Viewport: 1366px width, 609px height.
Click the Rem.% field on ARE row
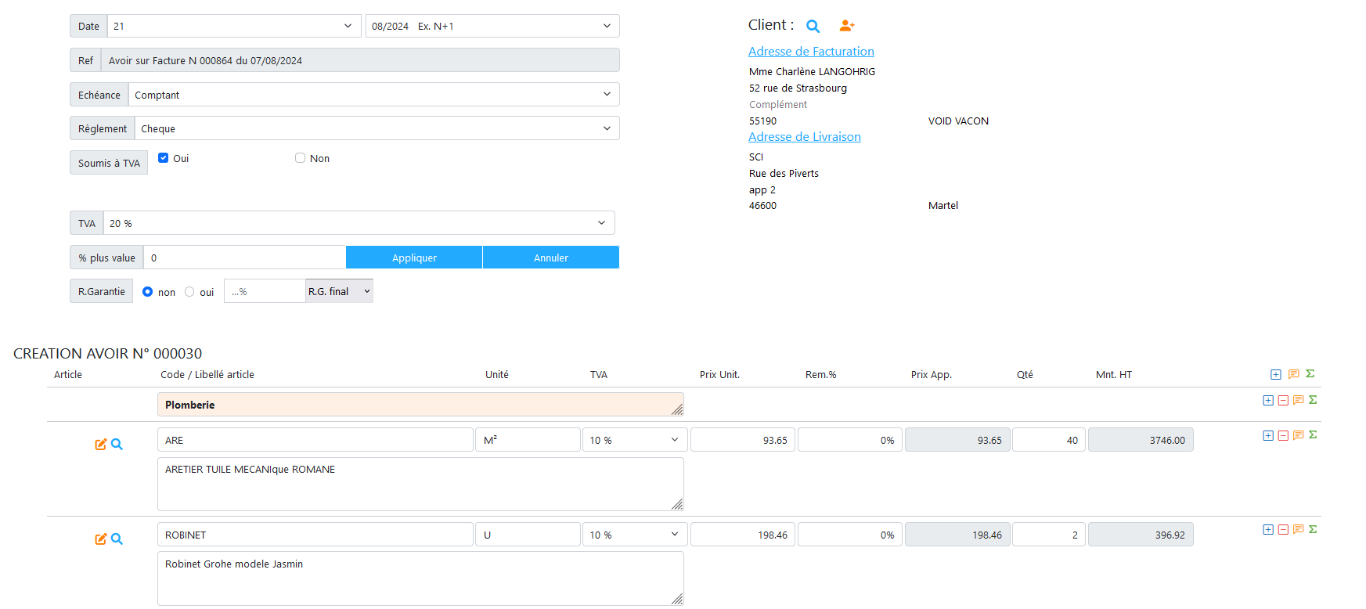(850, 440)
